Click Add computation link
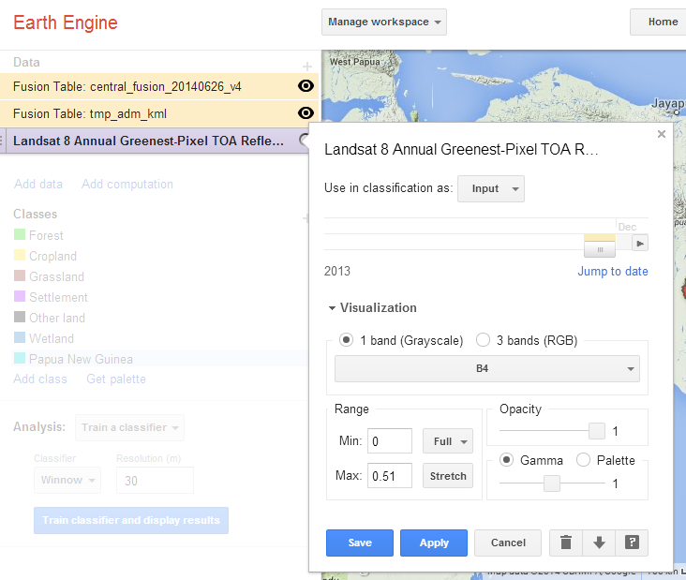Screen dimensions: 686x580 tap(127, 185)
